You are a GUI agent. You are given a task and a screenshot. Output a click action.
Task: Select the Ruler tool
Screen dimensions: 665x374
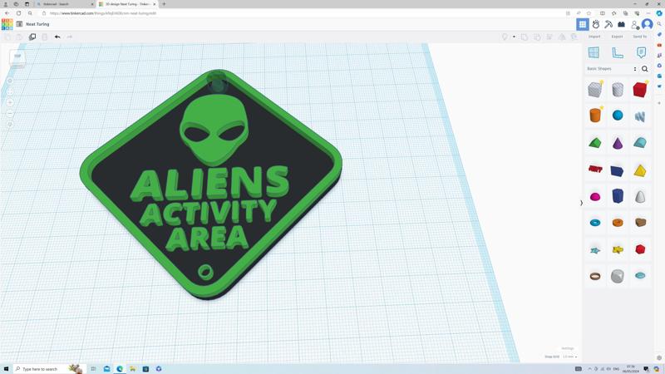(x=618, y=52)
